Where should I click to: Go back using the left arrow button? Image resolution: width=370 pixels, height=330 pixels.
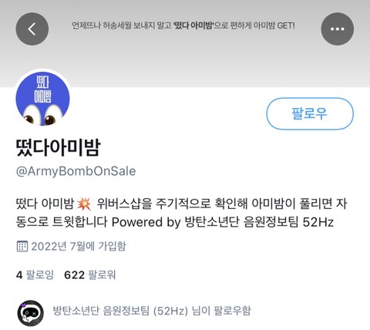(x=32, y=29)
